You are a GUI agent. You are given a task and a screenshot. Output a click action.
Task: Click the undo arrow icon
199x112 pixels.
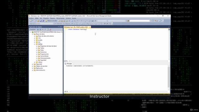tap(78, 21)
